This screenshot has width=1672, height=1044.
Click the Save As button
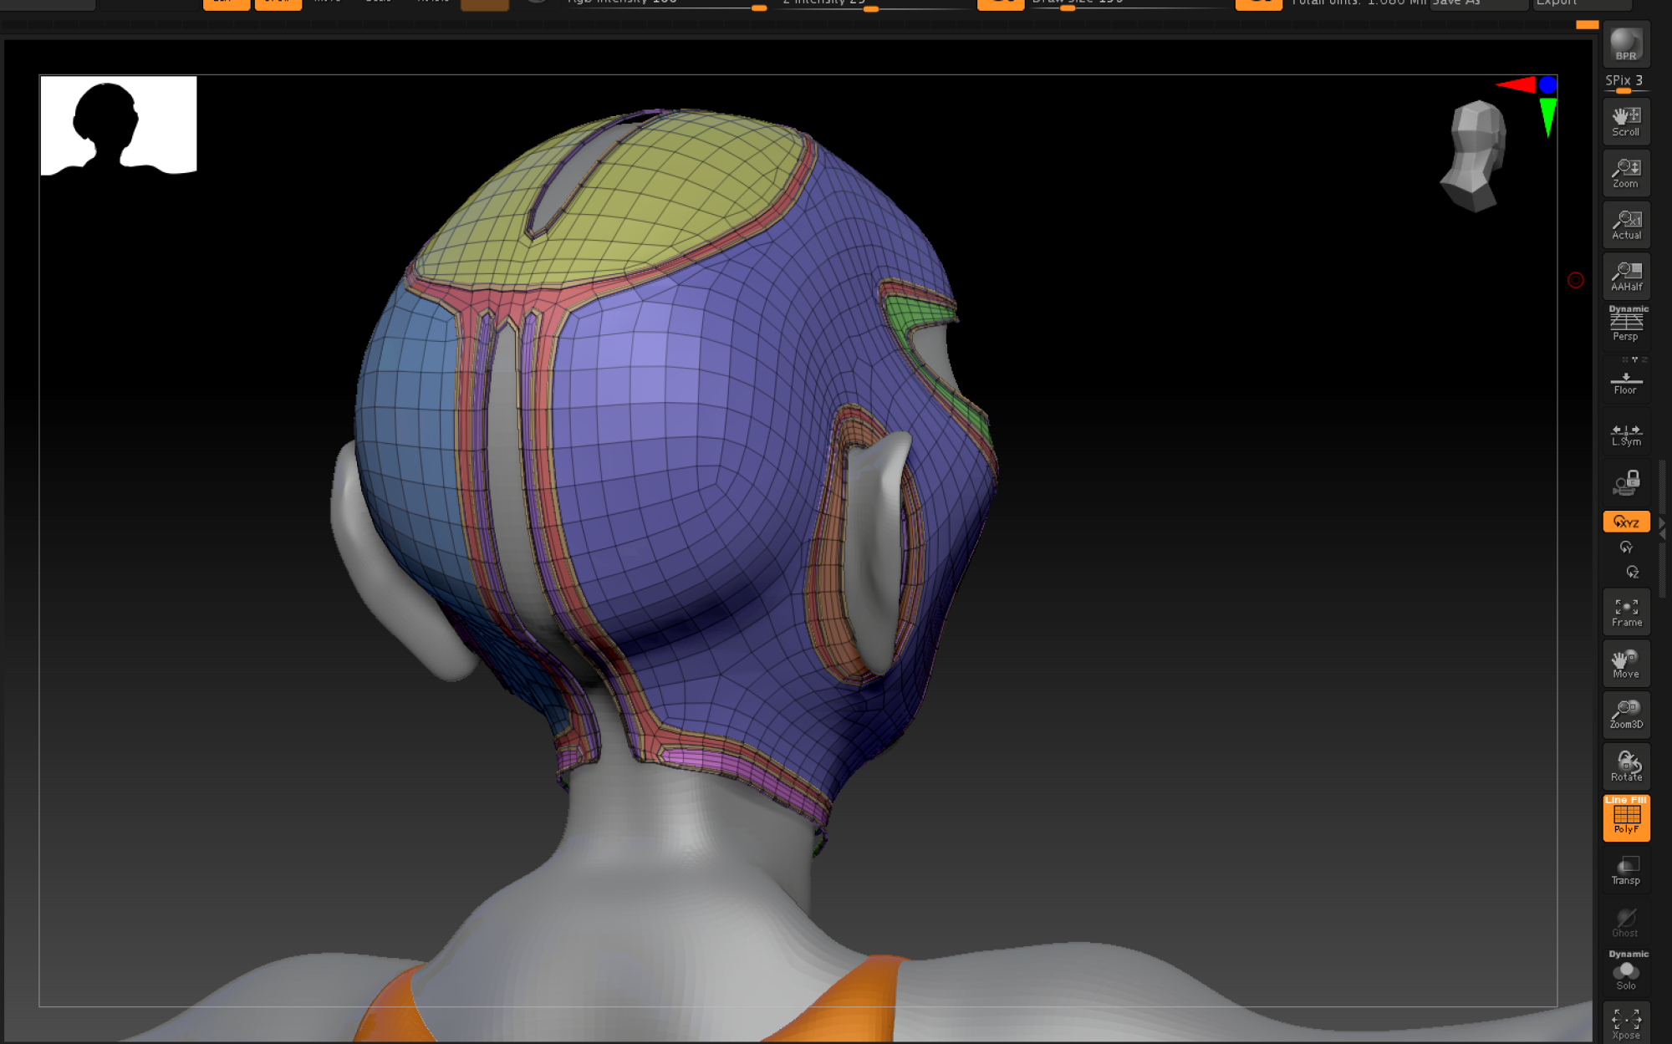tap(1478, 3)
